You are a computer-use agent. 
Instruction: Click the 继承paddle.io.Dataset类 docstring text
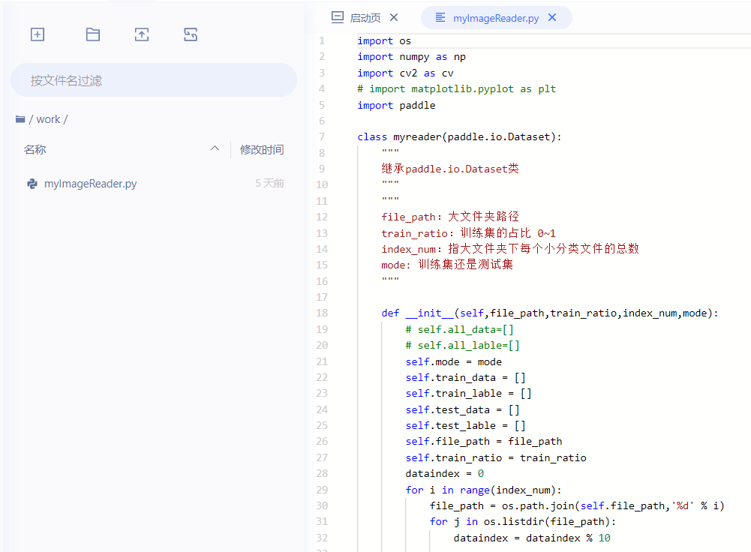[x=450, y=169]
